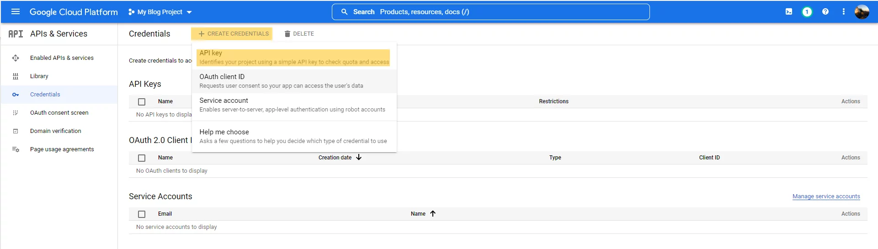Click the Credentials key icon
878x249 pixels.
(x=16, y=95)
